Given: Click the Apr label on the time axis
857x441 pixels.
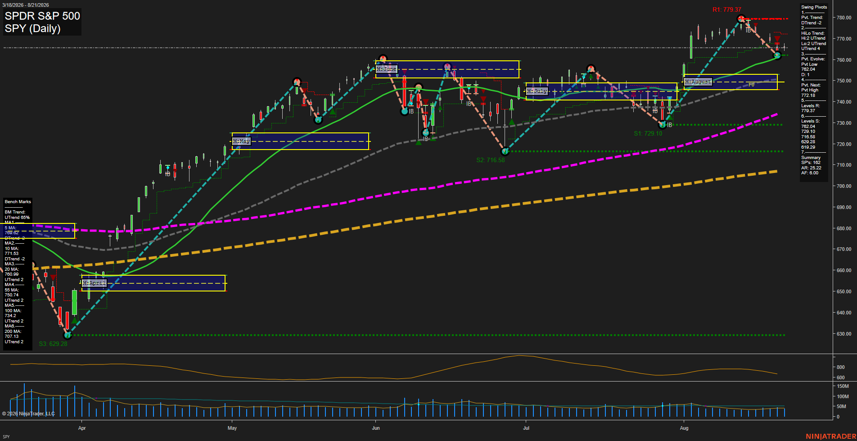Looking at the screenshot, I should pyautogui.click(x=81, y=428).
